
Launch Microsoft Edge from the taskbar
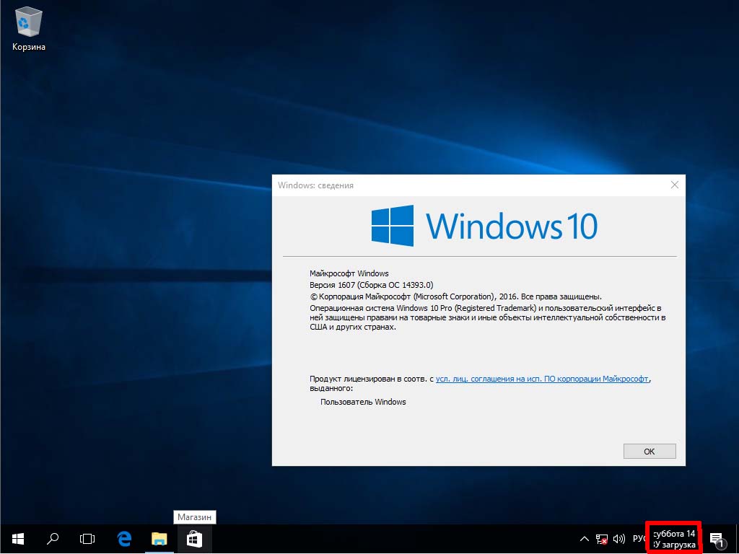click(x=124, y=538)
